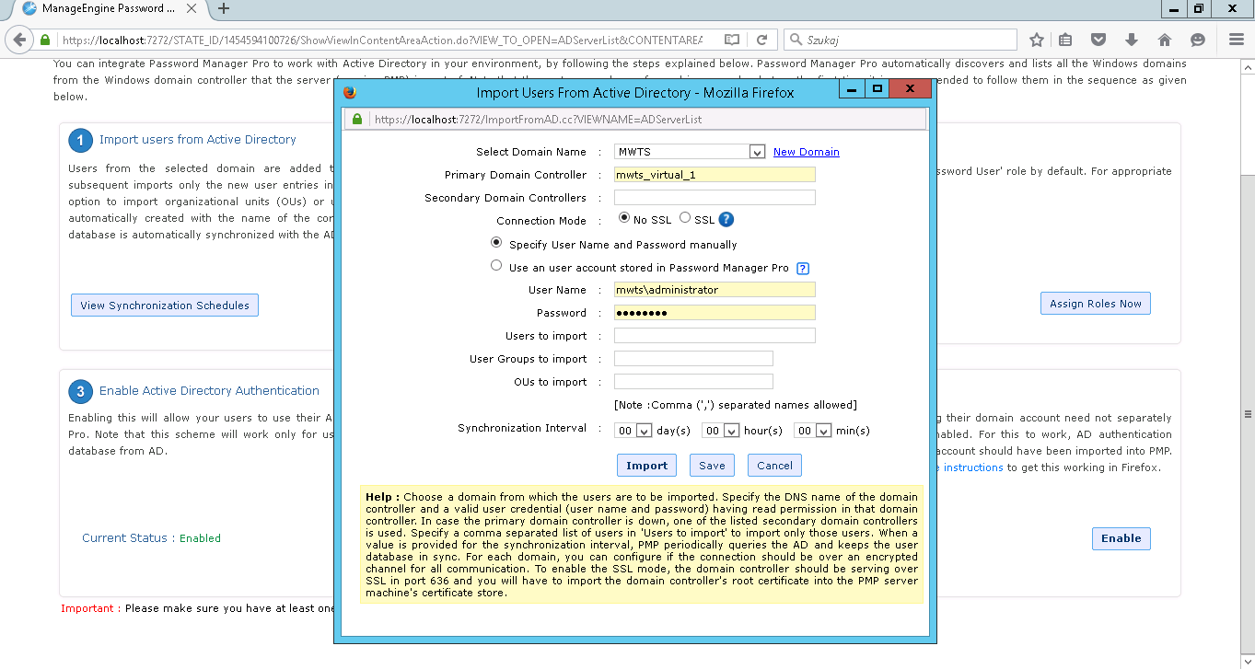Click the search magnifier icon in search box
The image size is (1255, 669).
tap(796, 40)
